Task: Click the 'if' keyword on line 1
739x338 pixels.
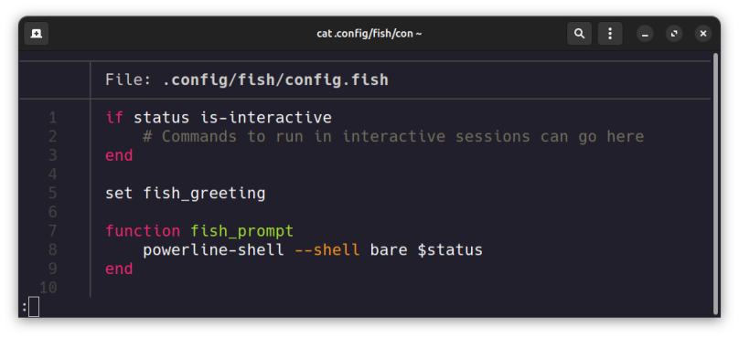Action: tap(114, 118)
